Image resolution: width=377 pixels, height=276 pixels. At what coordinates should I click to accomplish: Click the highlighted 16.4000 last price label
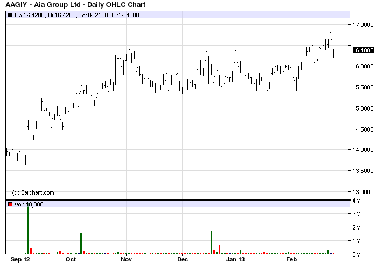click(x=363, y=50)
